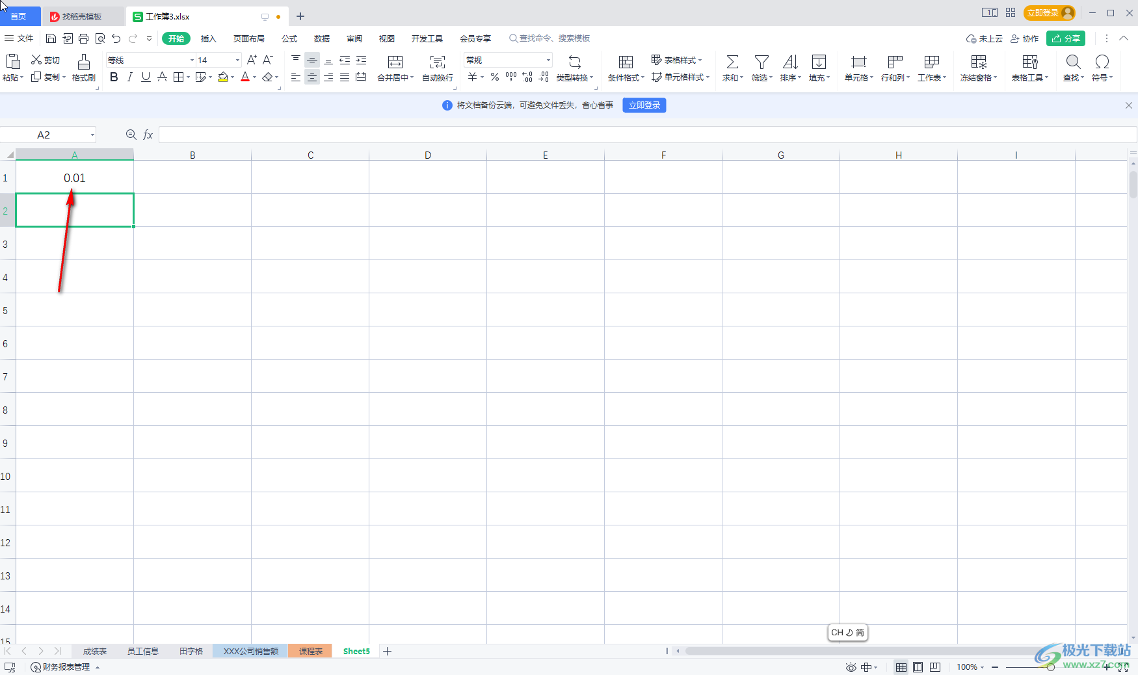Open the Data (数据) tab

(322, 38)
